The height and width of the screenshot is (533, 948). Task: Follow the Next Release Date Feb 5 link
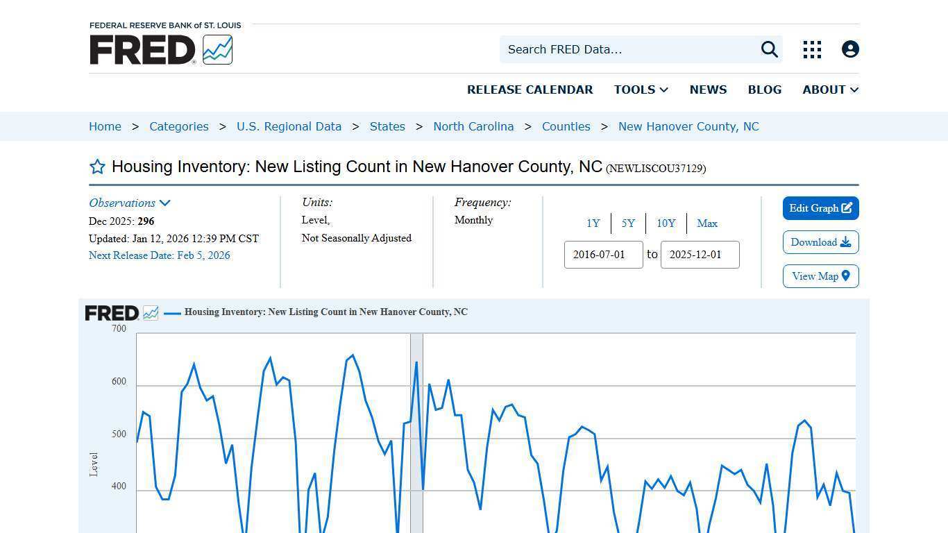pyautogui.click(x=159, y=255)
